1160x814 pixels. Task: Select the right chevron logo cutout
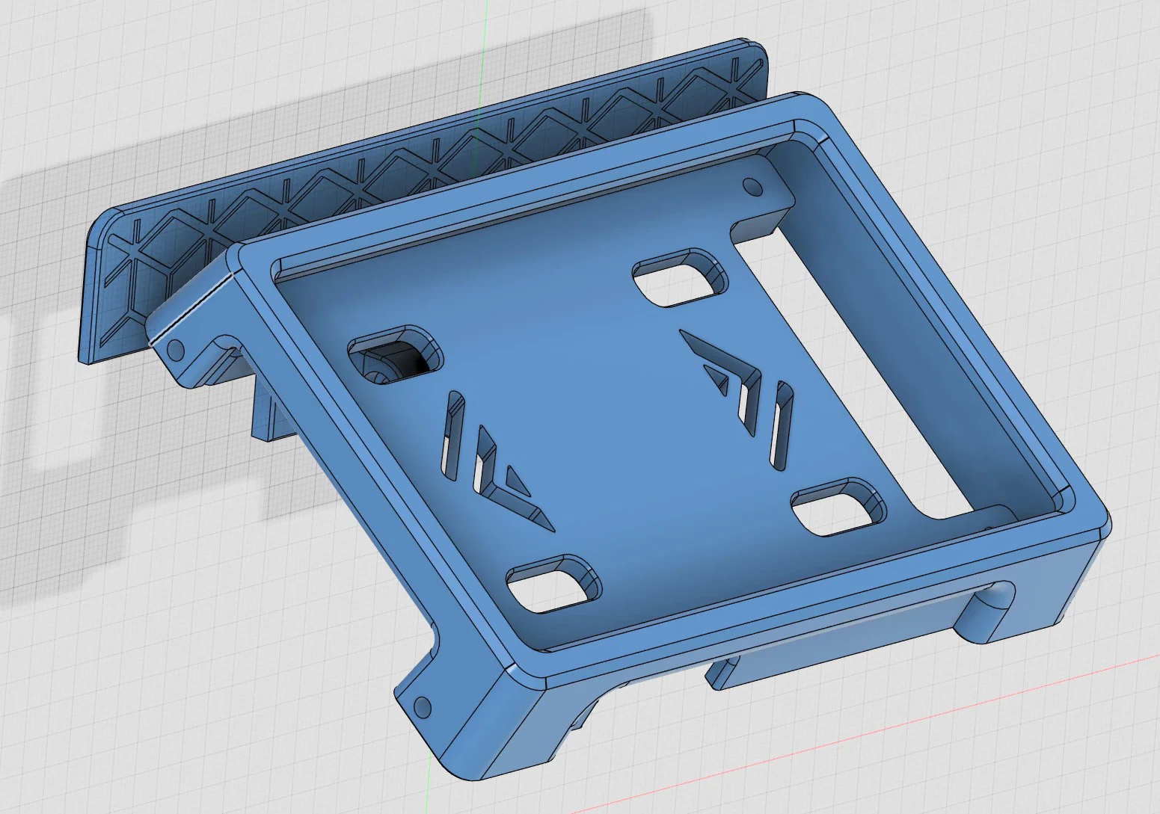tap(737, 398)
